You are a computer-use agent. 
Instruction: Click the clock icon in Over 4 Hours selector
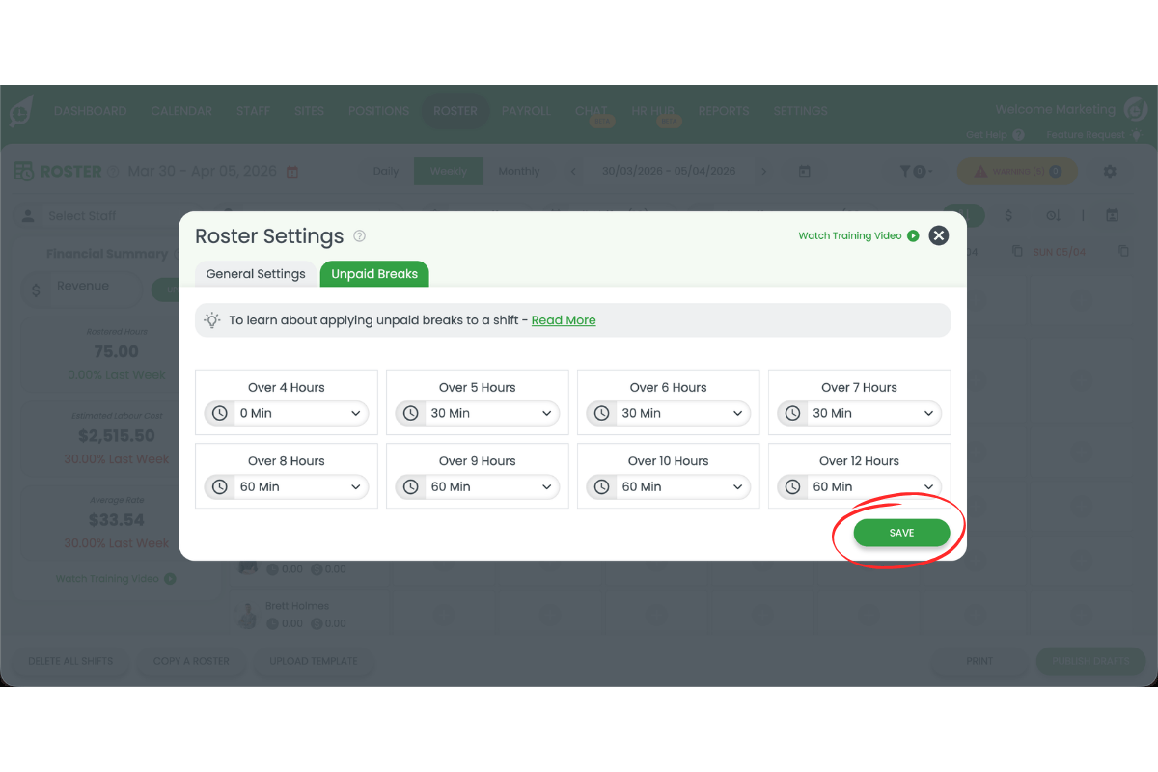tap(218, 412)
